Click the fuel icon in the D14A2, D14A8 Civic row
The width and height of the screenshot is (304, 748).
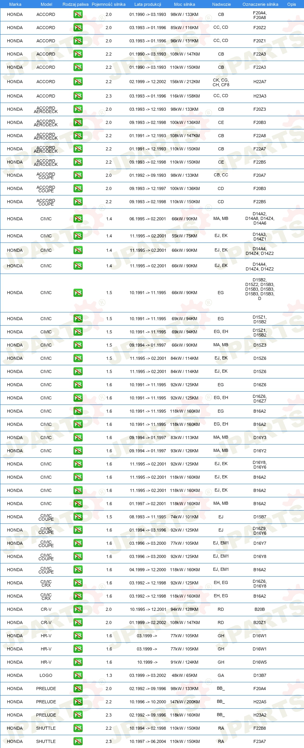(x=78, y=219)
